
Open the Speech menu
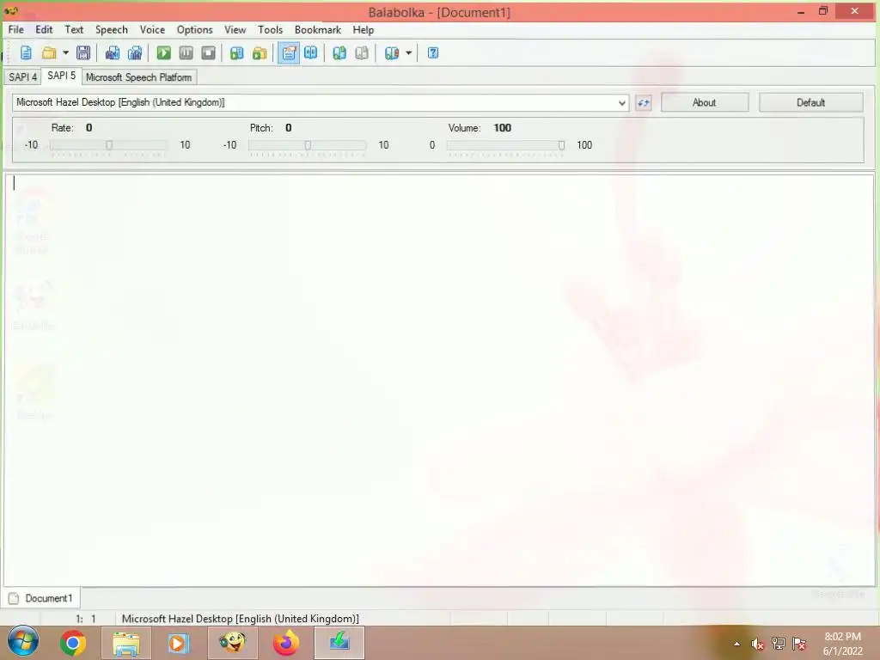[x=111, y=30]
